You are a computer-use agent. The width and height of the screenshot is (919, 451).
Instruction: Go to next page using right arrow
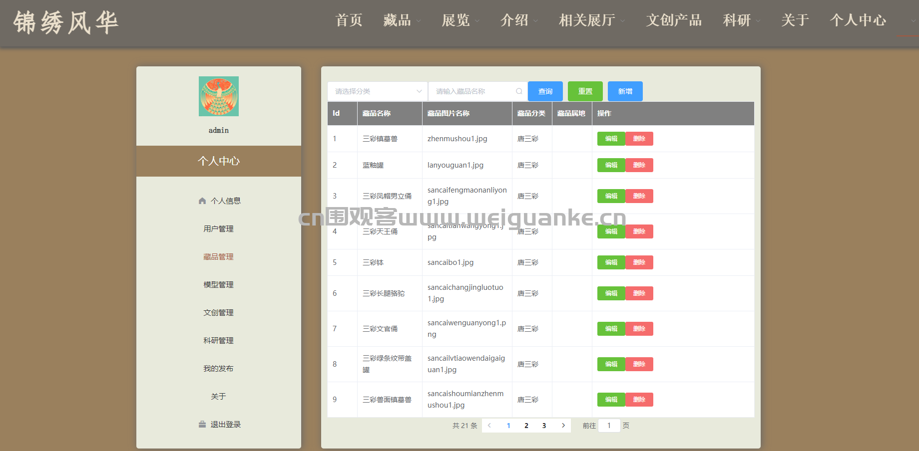tap(563, 426)
